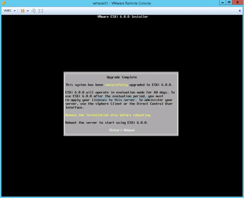Click inside the black console area
The height and width of the screenshot is (198, 244).
pyautogui.click(x=122, y=168)
